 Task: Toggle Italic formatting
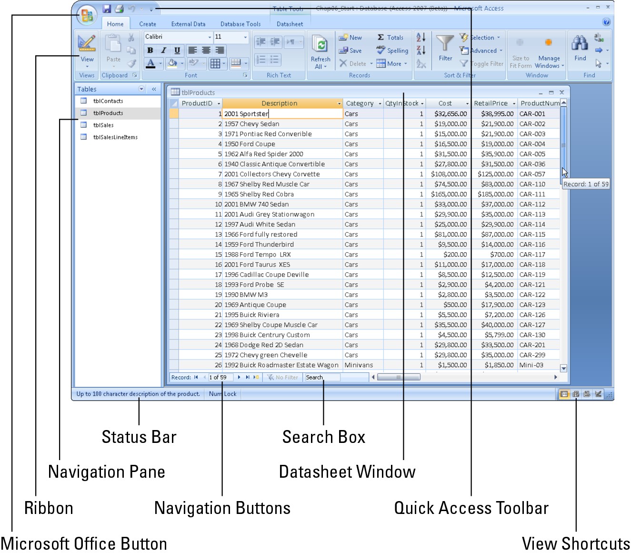coord(163,50)
